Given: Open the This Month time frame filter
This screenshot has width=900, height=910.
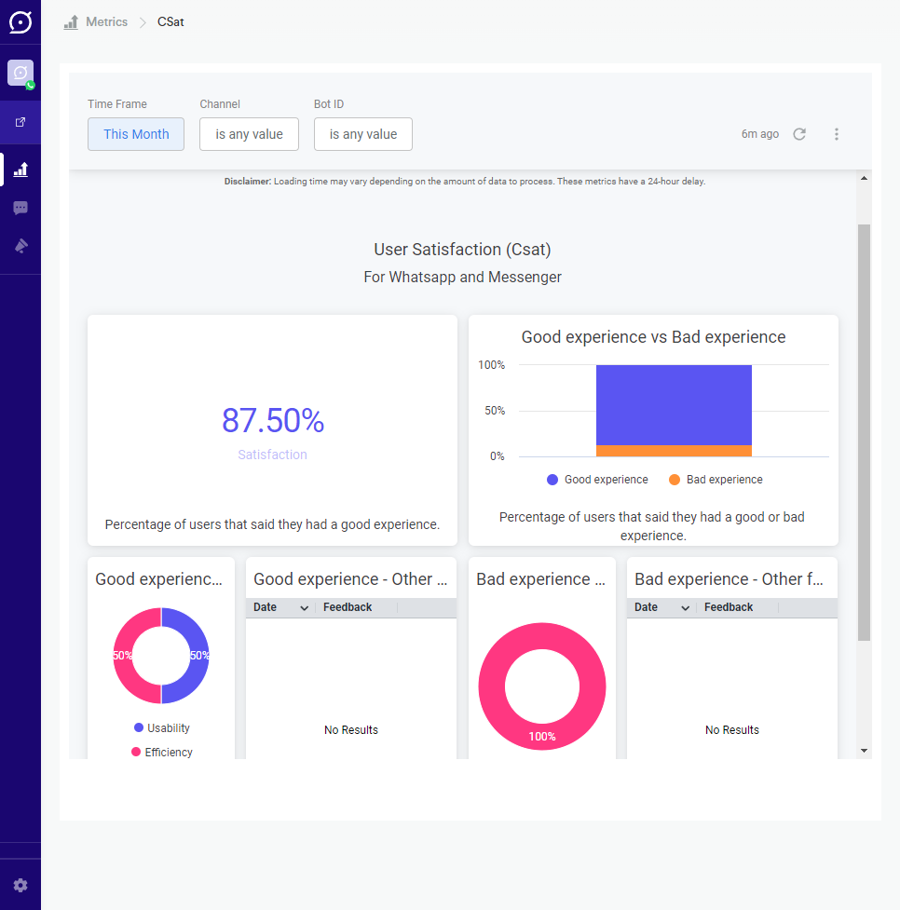Looking at the screenshot, I should point(136,134).
